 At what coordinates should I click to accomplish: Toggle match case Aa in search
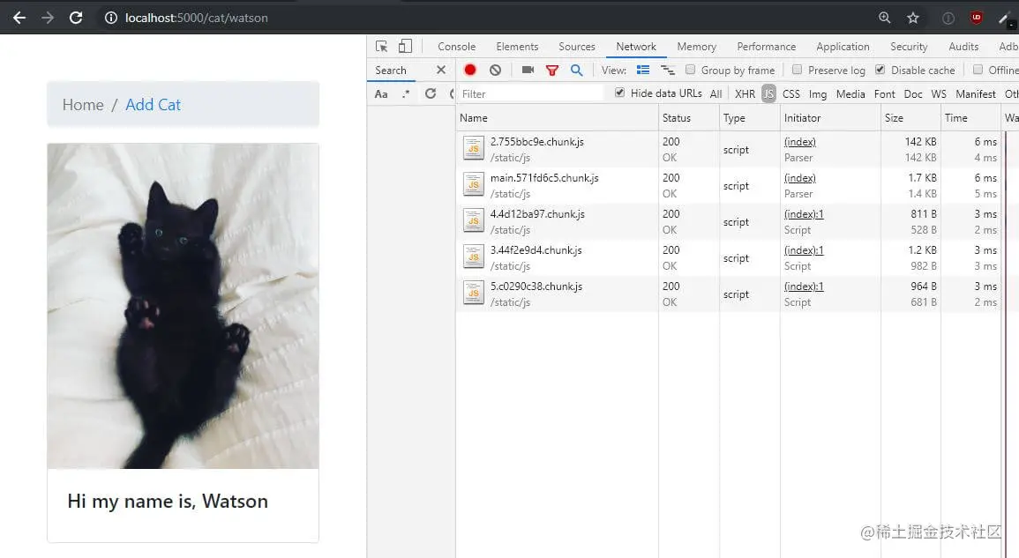pyautogui.click(x=381, y=93)
